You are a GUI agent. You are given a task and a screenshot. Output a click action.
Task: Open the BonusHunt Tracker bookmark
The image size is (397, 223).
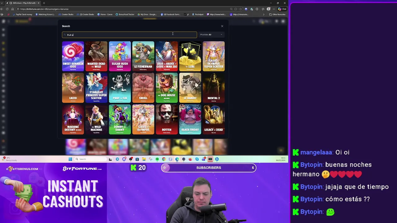click(125, 14)
